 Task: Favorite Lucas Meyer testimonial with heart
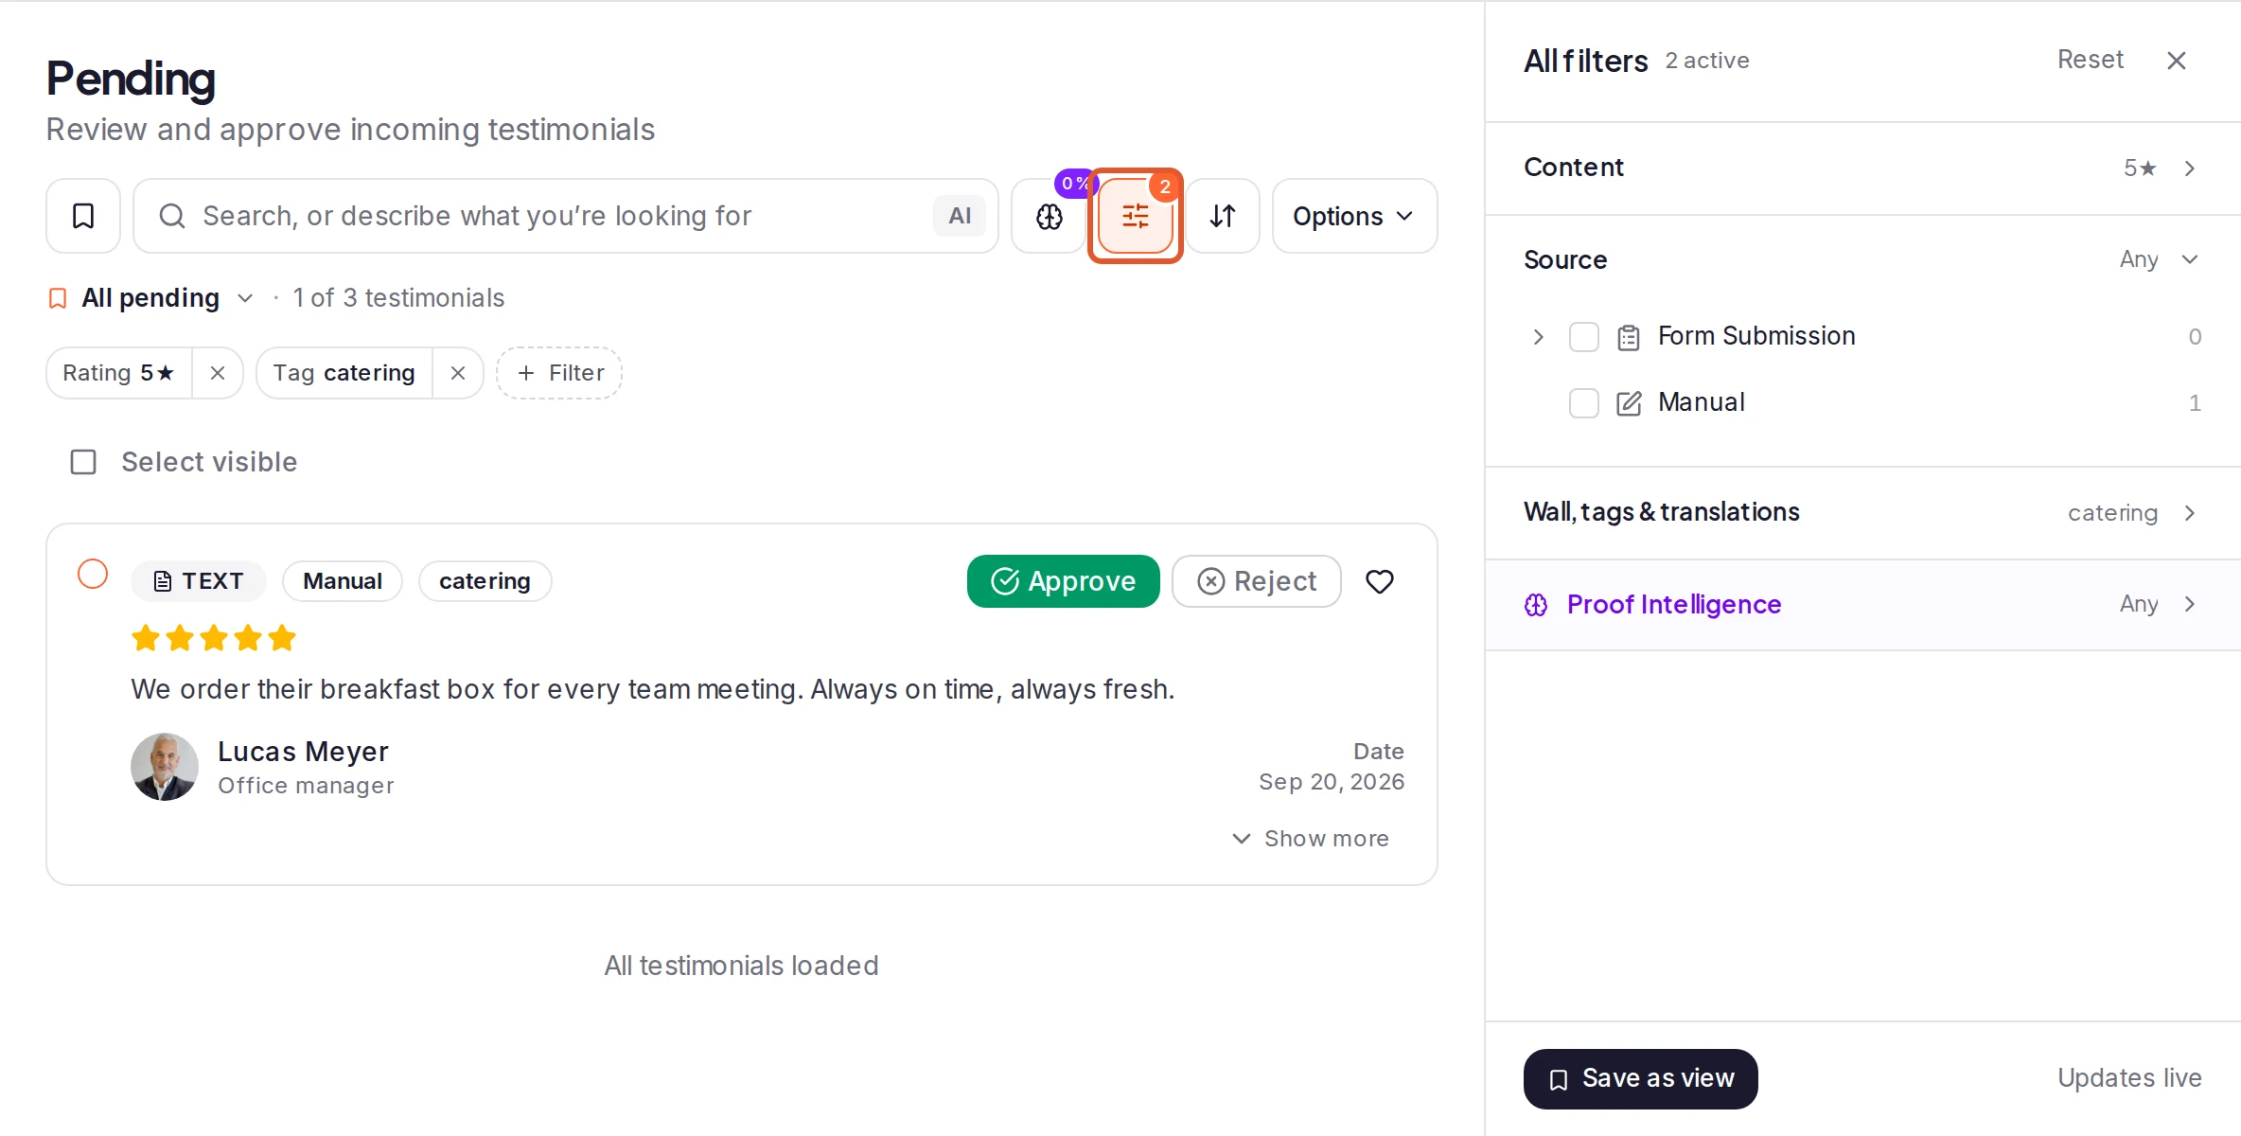pos(1380,581)
